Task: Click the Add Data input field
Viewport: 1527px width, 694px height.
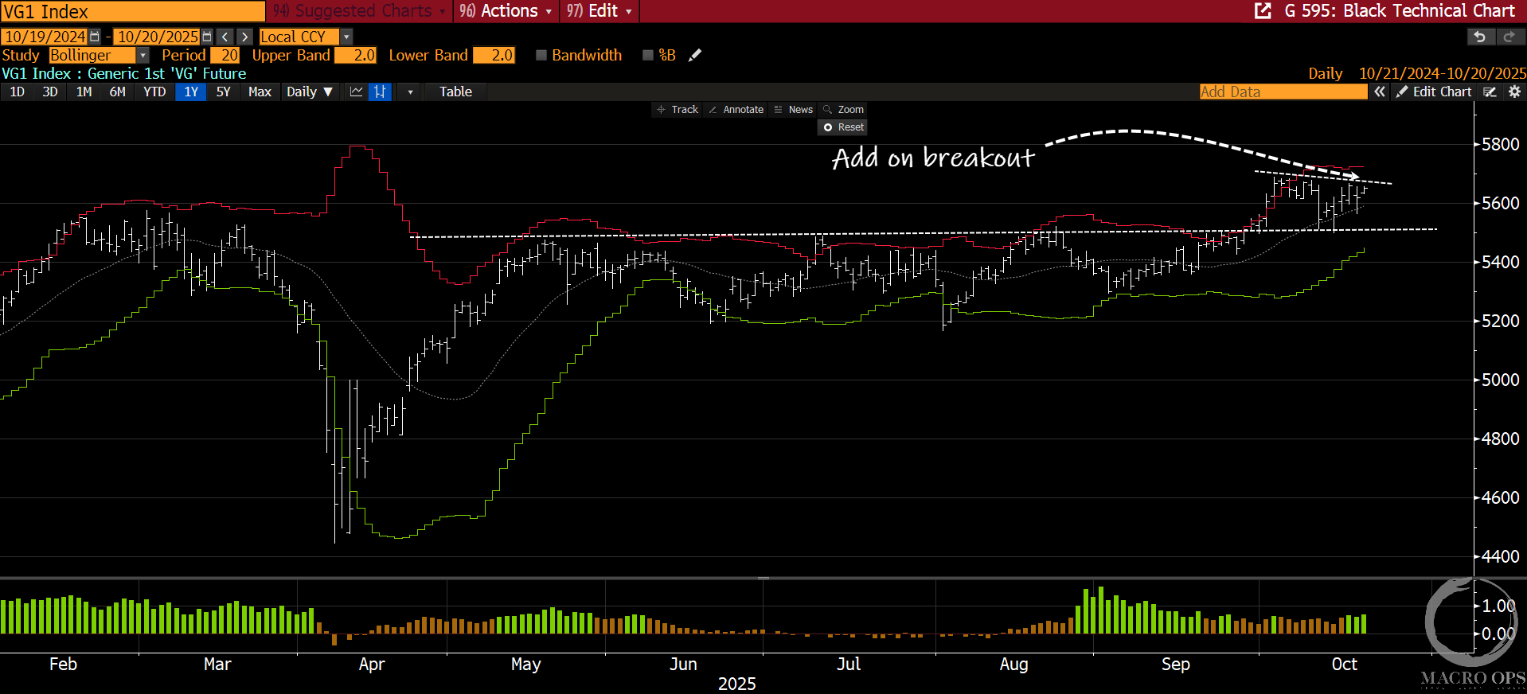Action: pos(1282,92)
